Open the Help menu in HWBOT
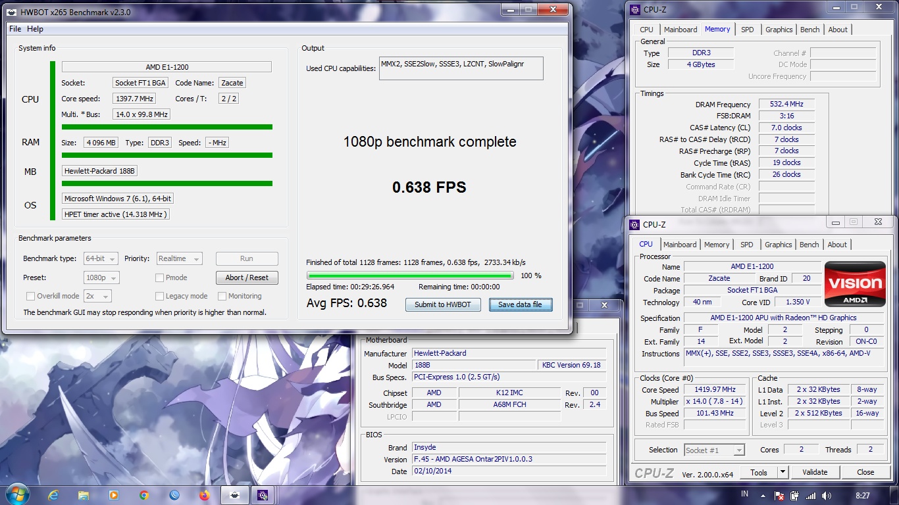 pyautogui.click(x=35, y=29)
